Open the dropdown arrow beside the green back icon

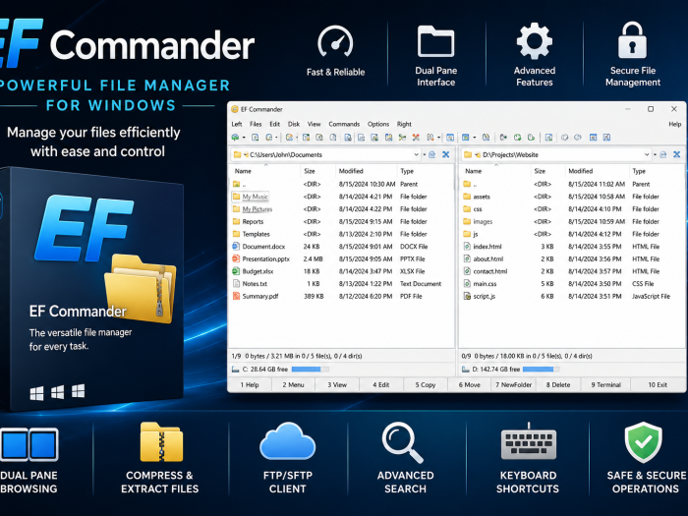pos(244,138)
